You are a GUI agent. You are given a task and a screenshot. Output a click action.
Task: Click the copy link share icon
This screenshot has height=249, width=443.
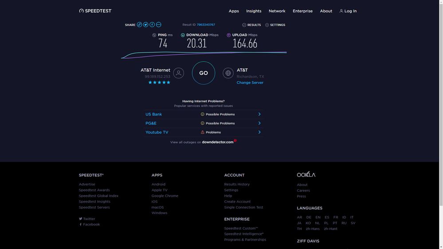(139, 25)
